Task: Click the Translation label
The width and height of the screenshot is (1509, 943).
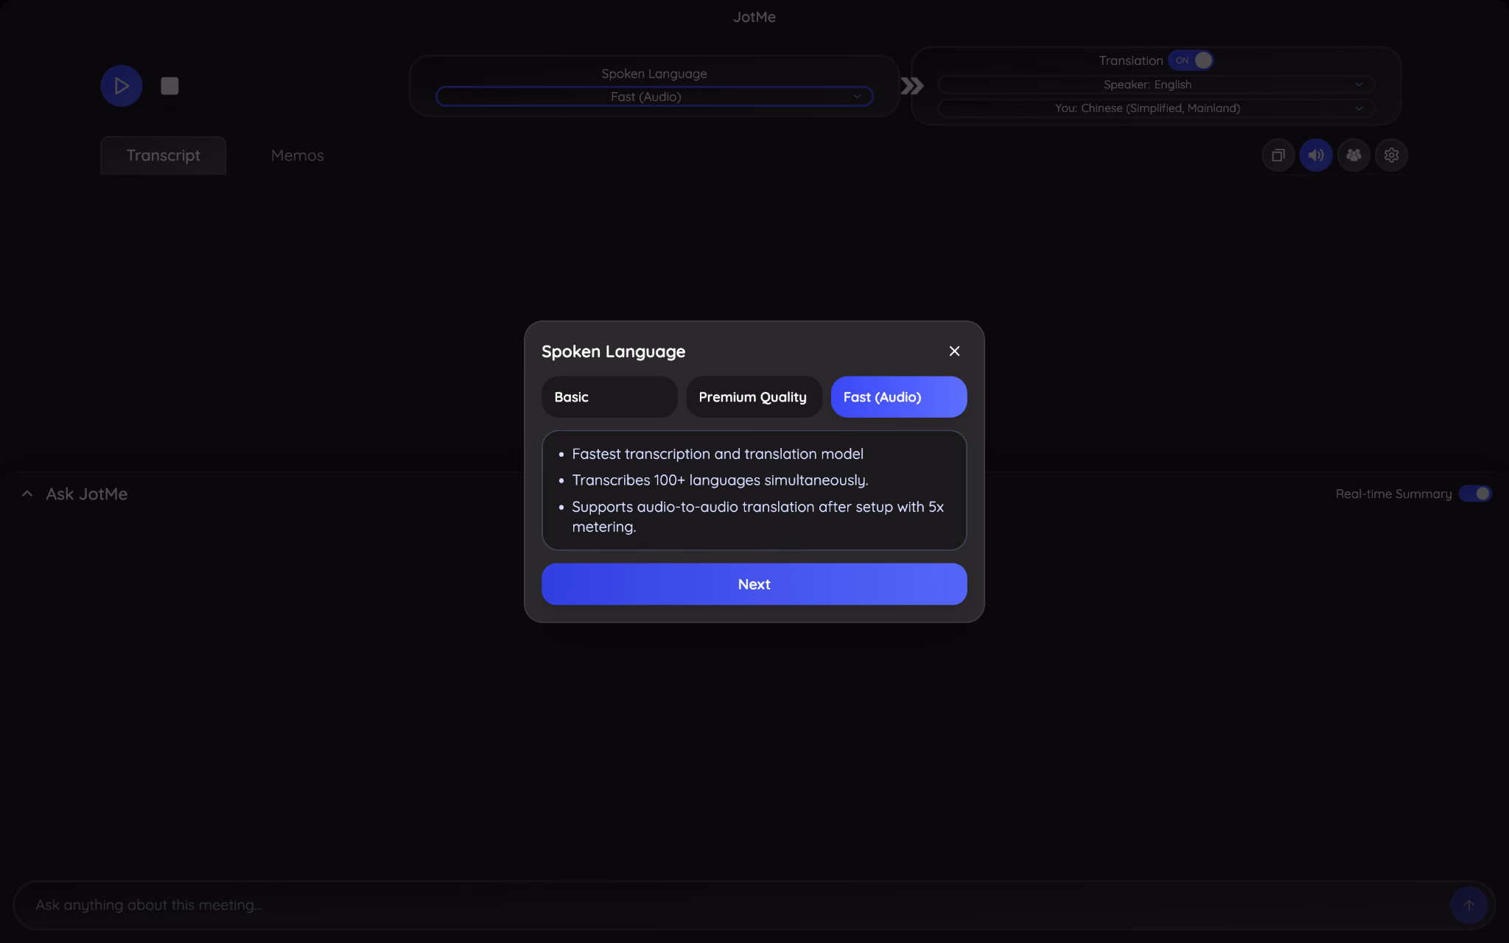Action: coord(1130,60)
